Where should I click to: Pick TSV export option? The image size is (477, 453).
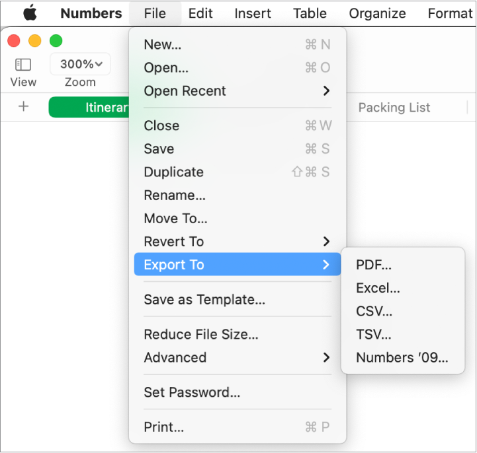pos(373,334)
